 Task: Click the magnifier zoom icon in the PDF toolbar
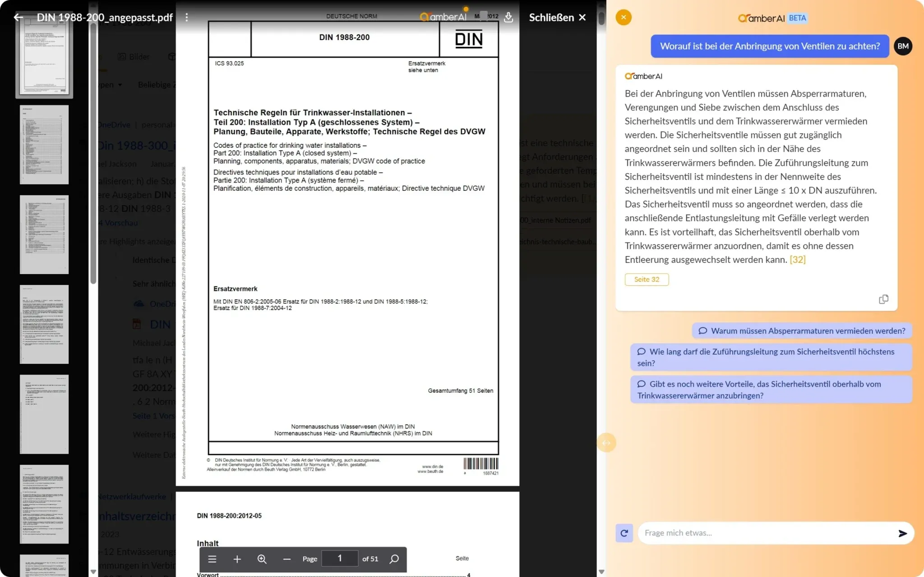point(262,559)
